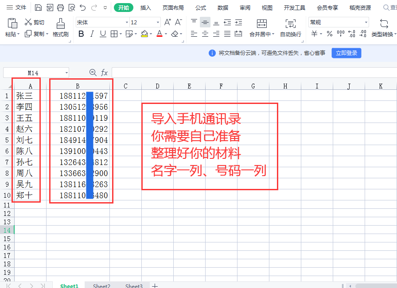Open the font family dropdown
397x288 pixels.
tap(127, 22)
